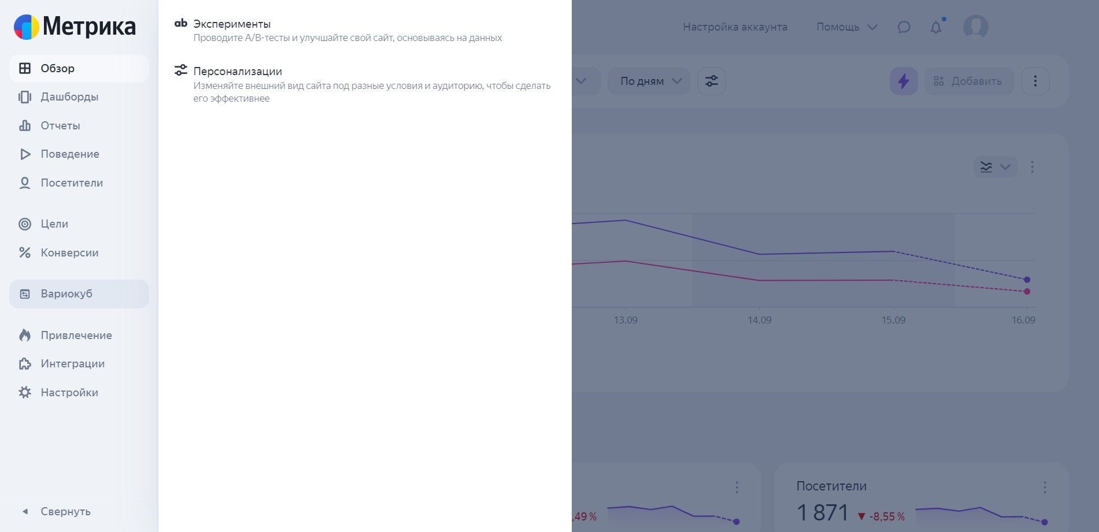
Task: Open the notifications bell icon
Action: 936,27
